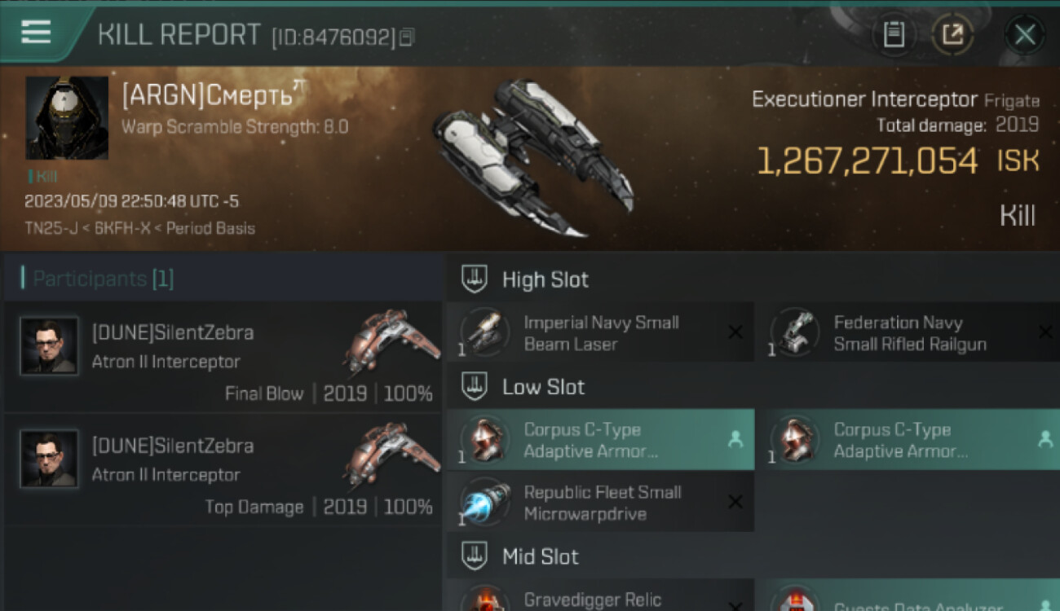Open Republic Fleet Small Microwarpdrive module icon
1060x611 pixels.
point(485,502)
